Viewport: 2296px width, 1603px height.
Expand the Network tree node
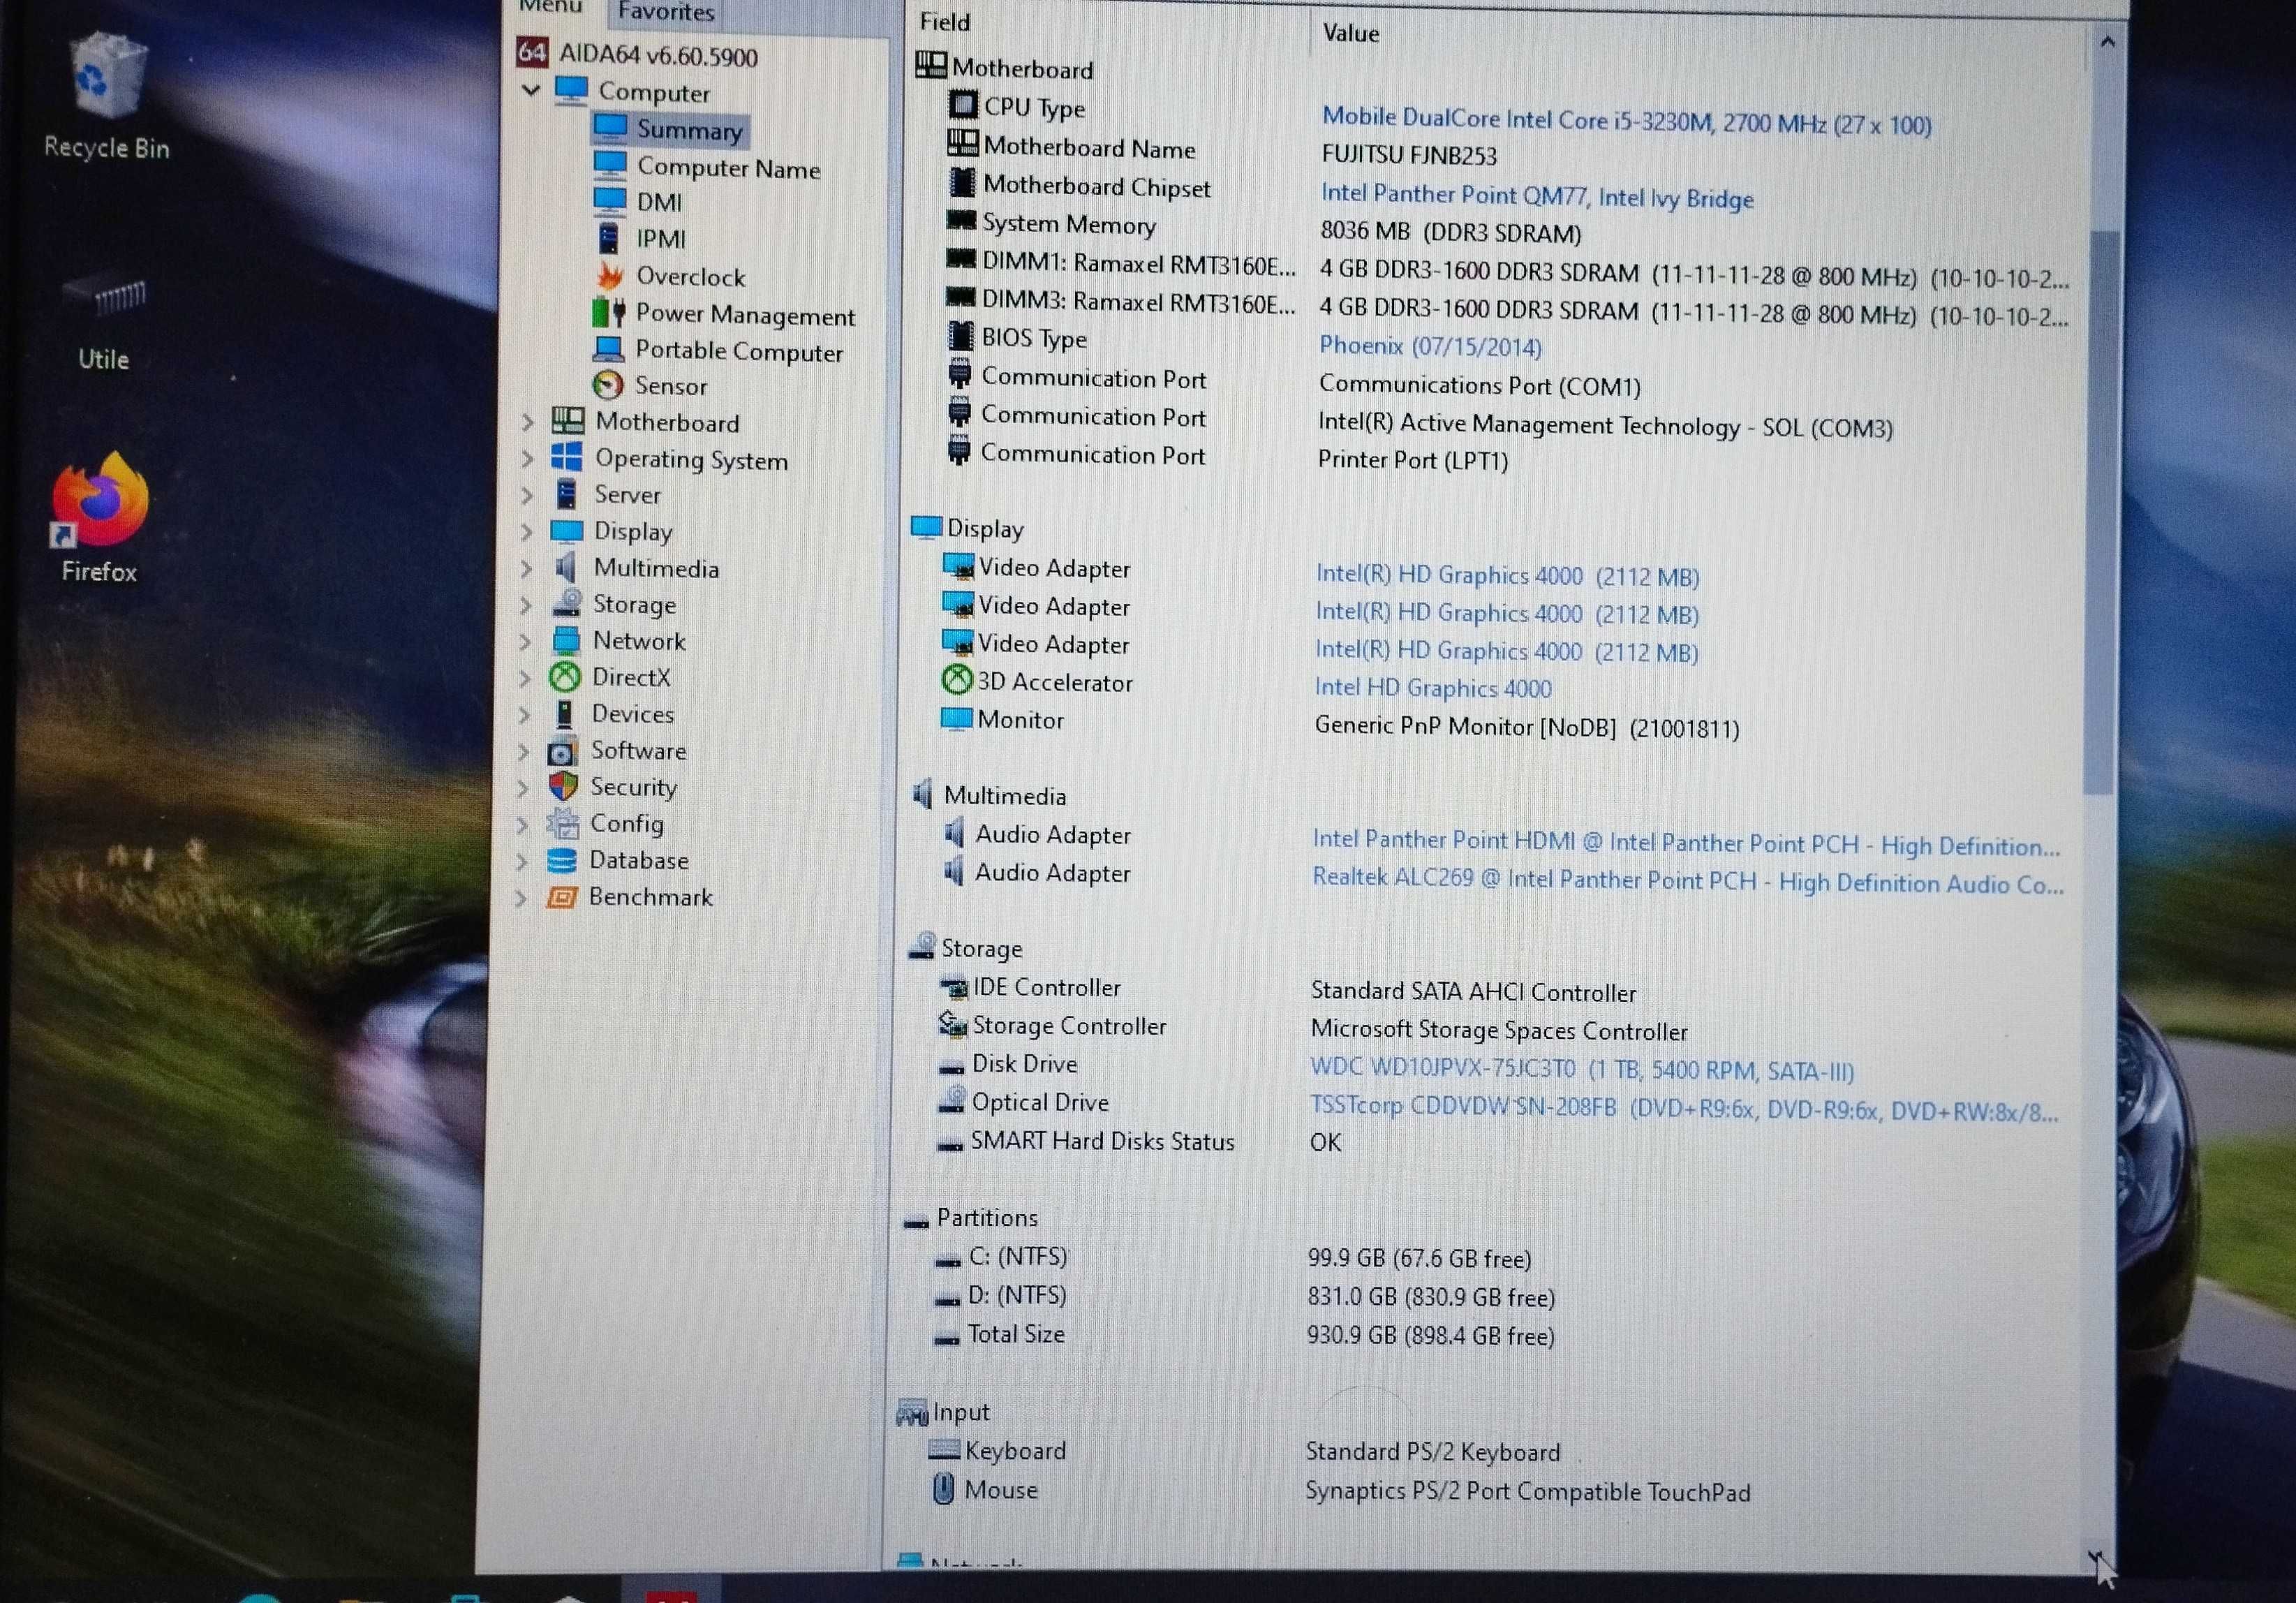(524, 641)
